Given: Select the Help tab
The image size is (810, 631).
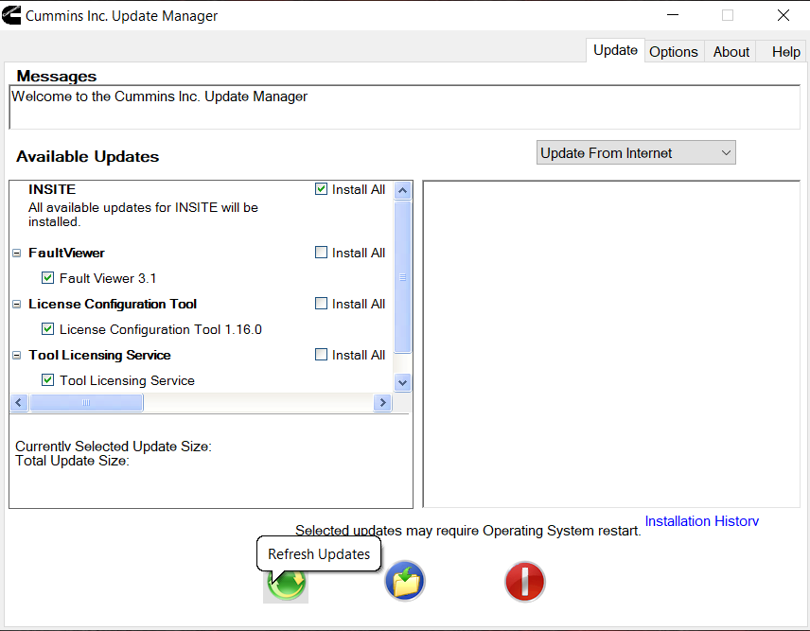Looking at the screenshot, I should [x=786, y=51].
